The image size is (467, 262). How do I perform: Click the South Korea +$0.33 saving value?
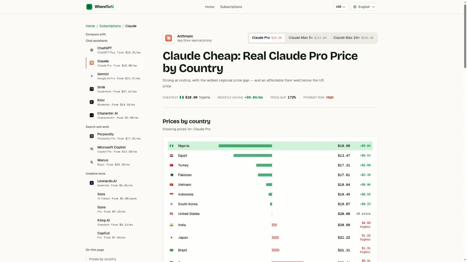365,204
